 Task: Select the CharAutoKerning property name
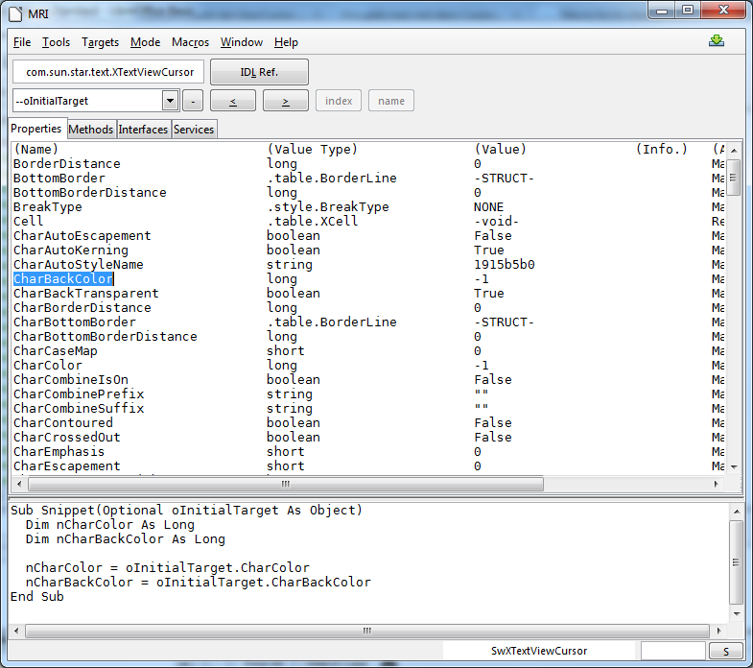click(x=71, y=250)
